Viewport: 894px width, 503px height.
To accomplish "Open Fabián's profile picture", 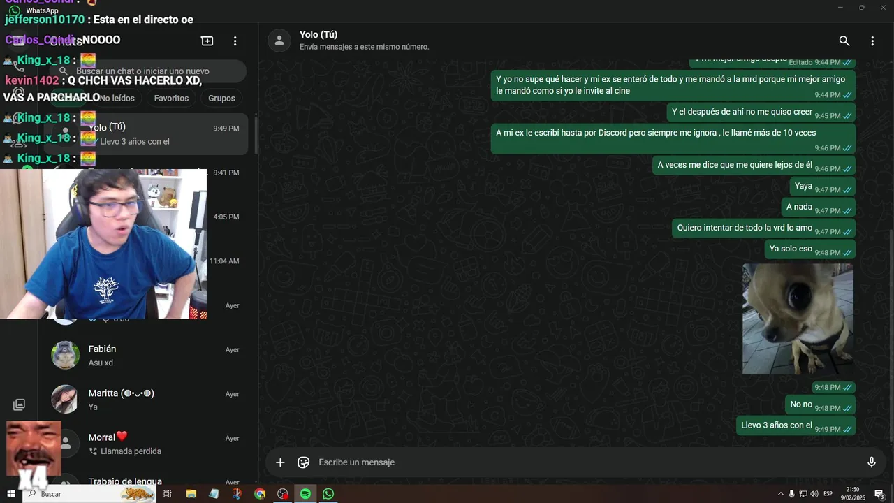I will [x=65, y=355].
